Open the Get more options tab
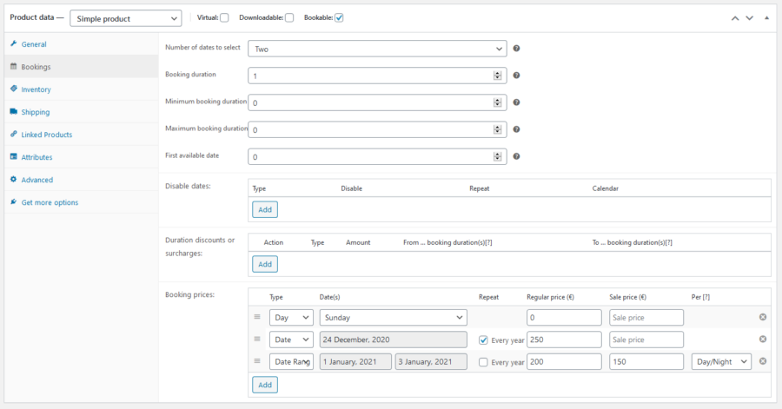 click(82, 202)
